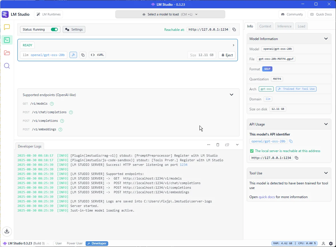Viewport: 336px width, 247px height.
Task: Collapse the Supported endpoints section
Action: pos(232,95)
